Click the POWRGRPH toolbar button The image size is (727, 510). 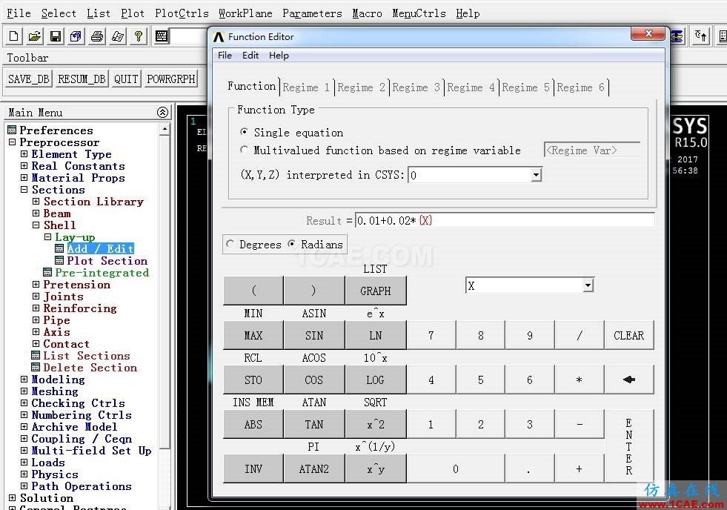tap(171, 79)
